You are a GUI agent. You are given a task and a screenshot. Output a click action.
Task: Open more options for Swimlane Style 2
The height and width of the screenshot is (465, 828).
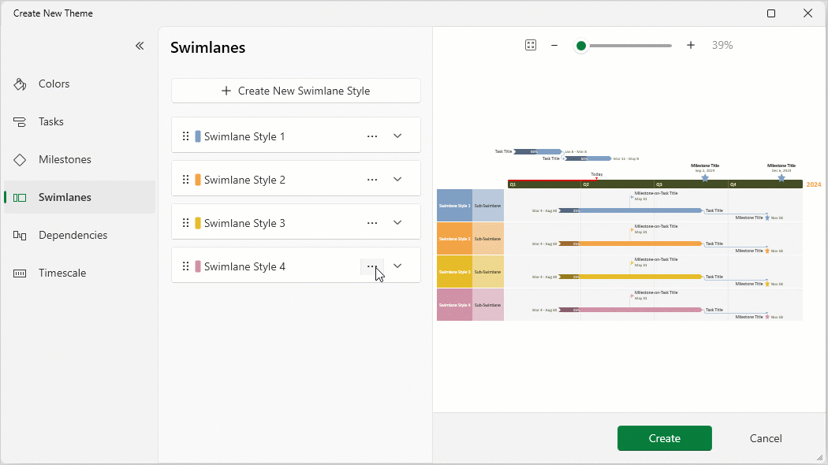pyautogui.click(x=372, y=180)
